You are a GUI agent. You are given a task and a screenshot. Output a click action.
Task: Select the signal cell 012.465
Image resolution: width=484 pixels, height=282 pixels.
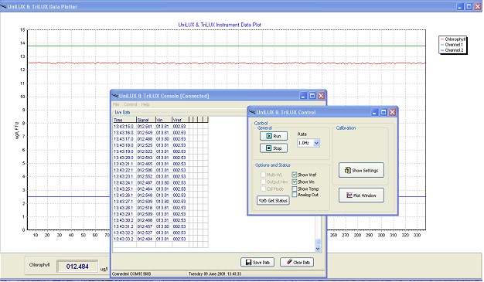(x=145, y=164)
